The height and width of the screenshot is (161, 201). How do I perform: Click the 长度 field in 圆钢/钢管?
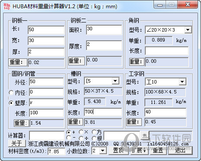(46, 113)
